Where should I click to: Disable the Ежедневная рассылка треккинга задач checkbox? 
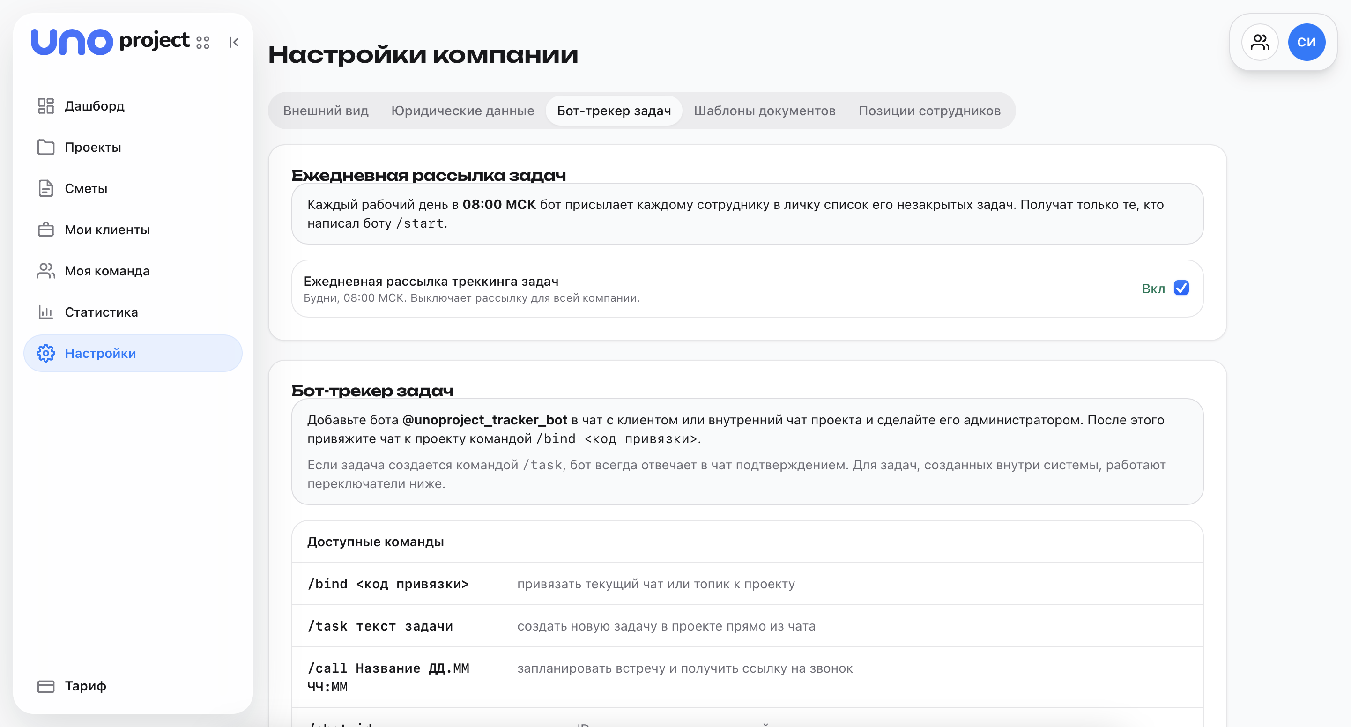tap(1181, 288)
